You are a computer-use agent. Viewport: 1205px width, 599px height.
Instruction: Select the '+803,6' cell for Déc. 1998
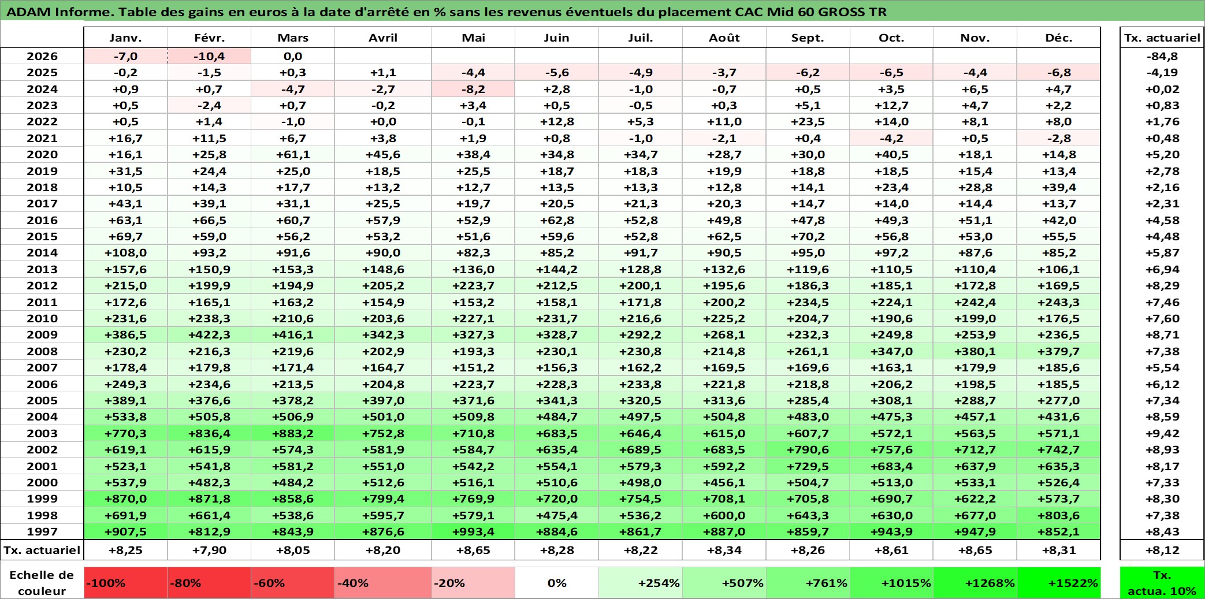(1059, 515)
